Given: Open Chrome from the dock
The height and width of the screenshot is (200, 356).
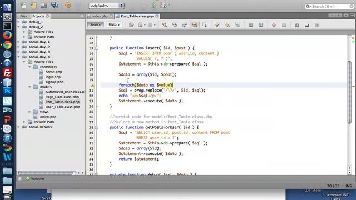Looking at the screenshot, I should (7, 44).
